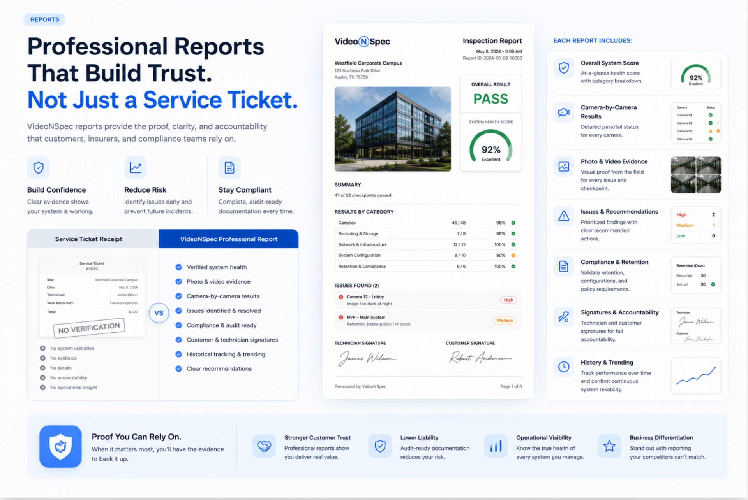Click the checkmark beside Camera-by-camera results

[178, 296]
